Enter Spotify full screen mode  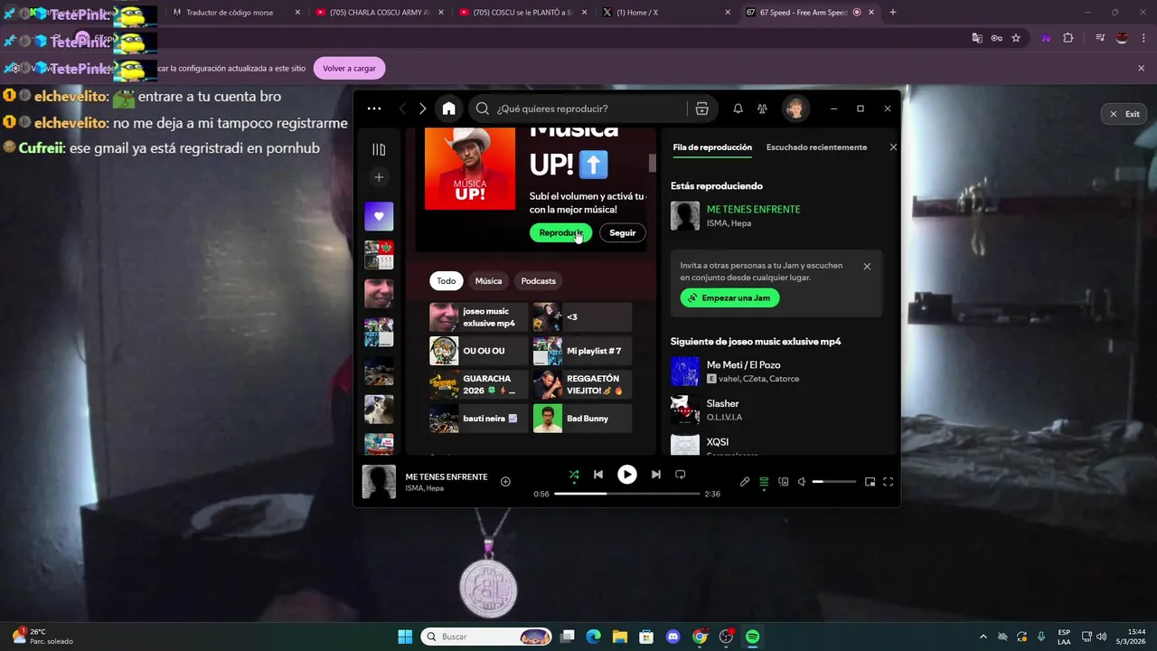(x=888, y=482)
